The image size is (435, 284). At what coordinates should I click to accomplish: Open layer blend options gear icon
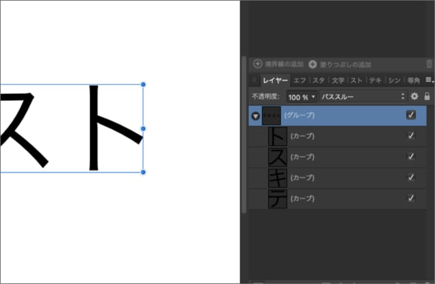(415, 97)
